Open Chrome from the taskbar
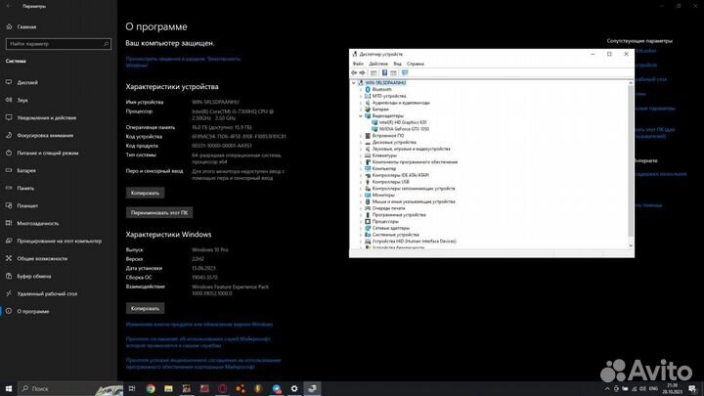Viewport: 704px width, 396px height. coord(151,389)
